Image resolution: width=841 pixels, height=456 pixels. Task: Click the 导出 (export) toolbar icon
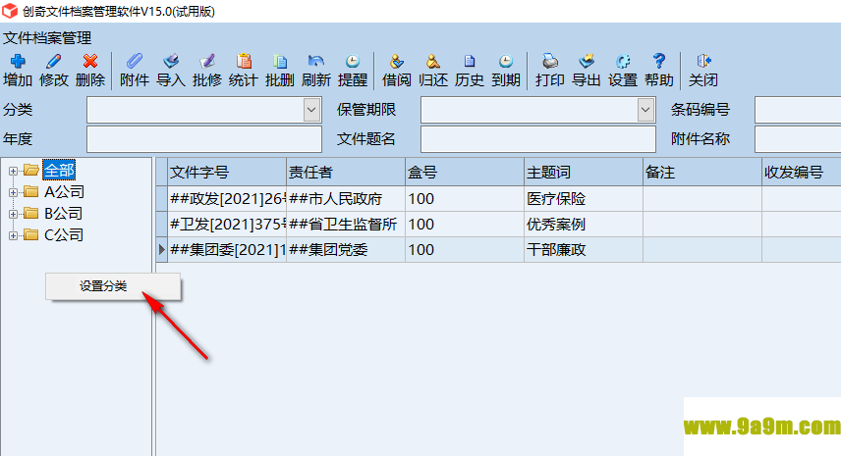[x=587, y=62]
